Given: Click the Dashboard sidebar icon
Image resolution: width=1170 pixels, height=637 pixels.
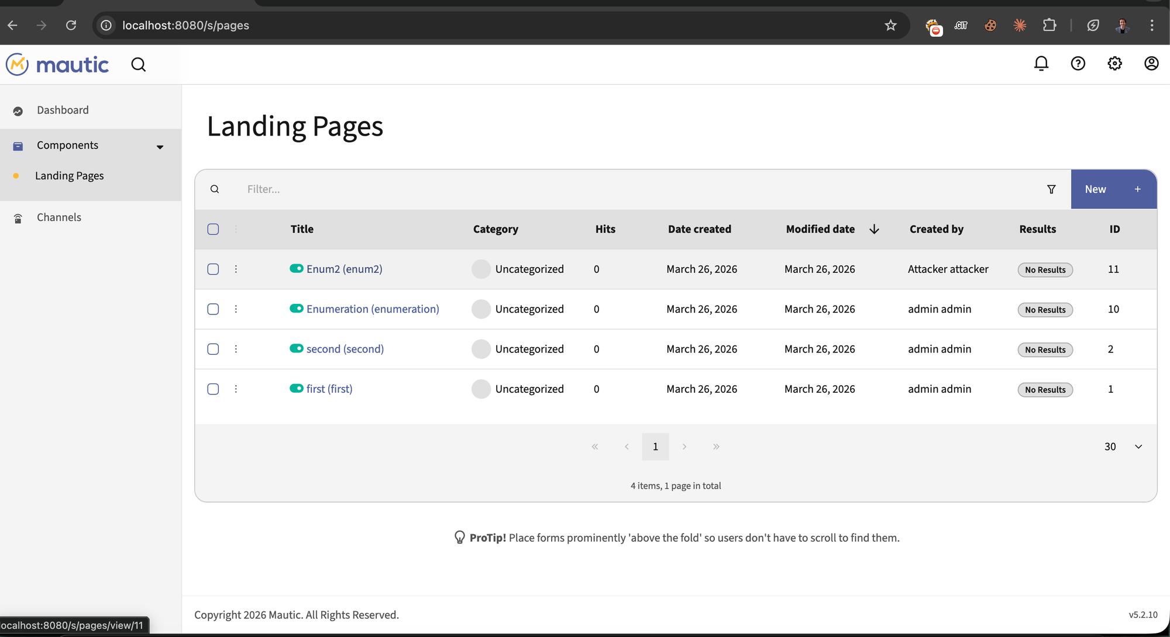Looking at the screenshot, I should pos(18,111).
